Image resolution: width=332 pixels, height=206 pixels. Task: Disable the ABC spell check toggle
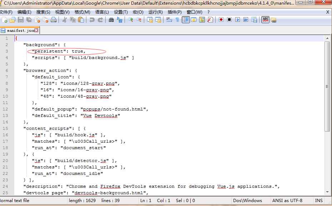[265, 20]
